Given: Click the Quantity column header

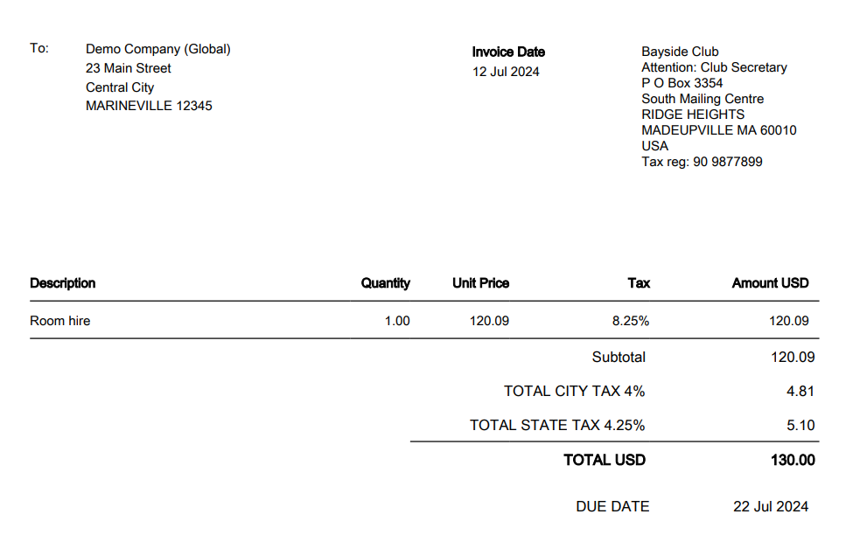Looking at the screenshot, I should (x=385, y=283).
